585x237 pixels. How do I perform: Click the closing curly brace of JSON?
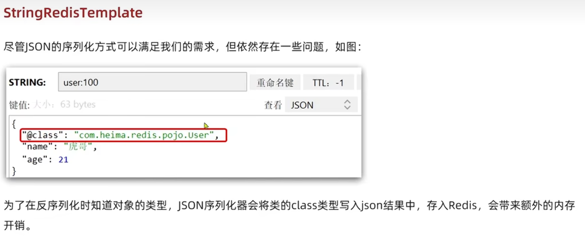point(14,171)
